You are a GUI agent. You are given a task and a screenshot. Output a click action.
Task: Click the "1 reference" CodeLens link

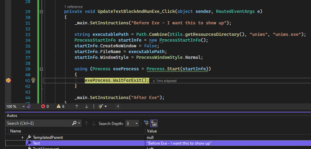pyautogui.click(x=73, y=7)
